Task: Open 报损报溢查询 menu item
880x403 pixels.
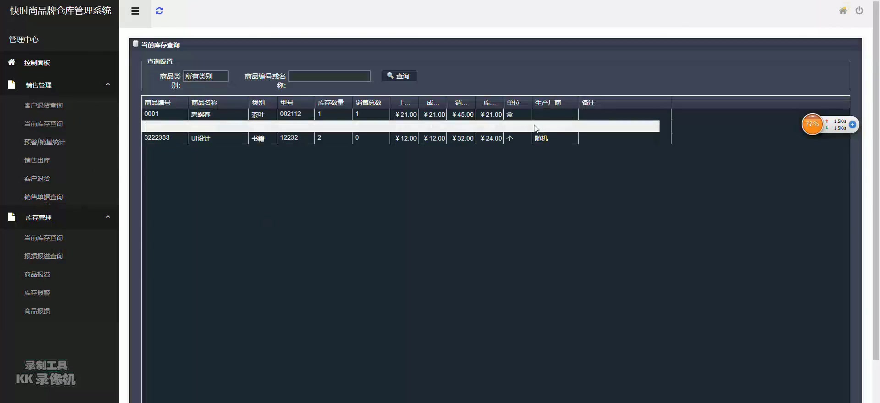Action: [x=44, y=256]
